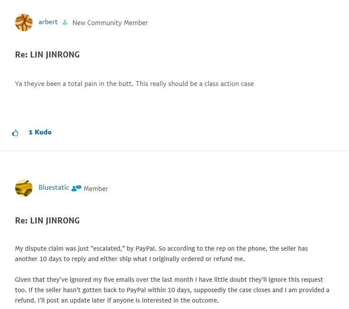Click the "Member" rank label beside Bluestatic
Image resolution: width=349 pixels, height=309 pixels.
[96, 189]
